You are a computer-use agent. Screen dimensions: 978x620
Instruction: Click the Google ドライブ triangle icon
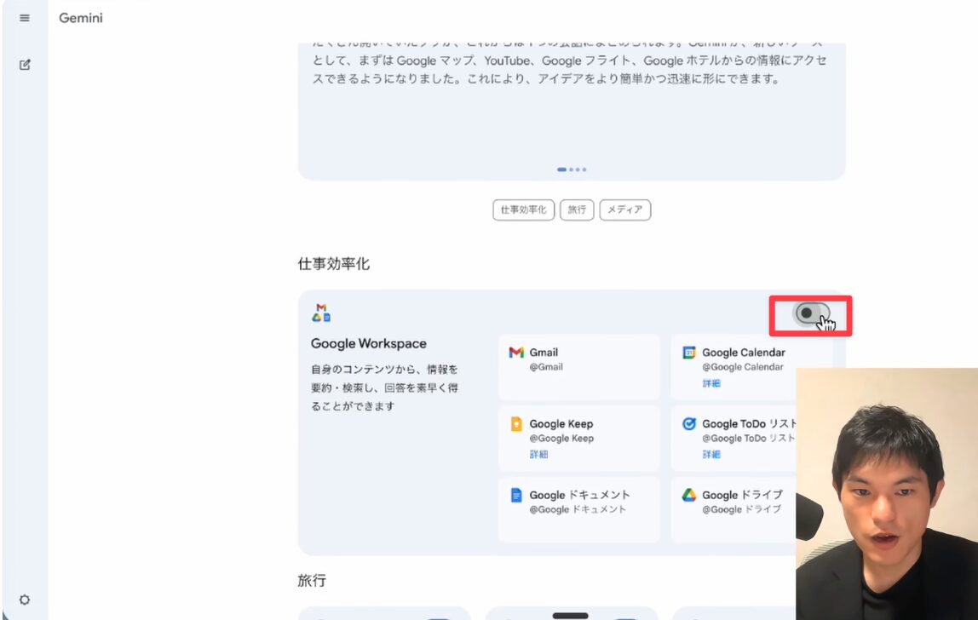(689, 495)
